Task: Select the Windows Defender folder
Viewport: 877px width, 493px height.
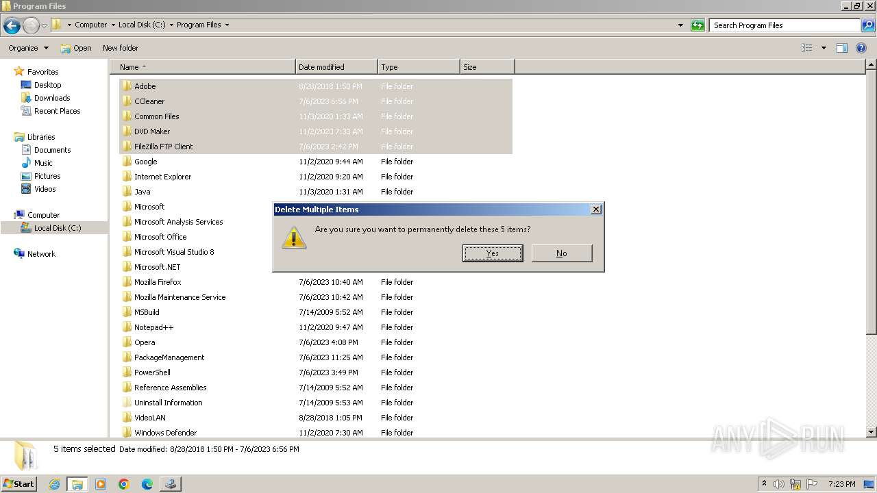Action: pyautogui.click(x=165, y=433)
